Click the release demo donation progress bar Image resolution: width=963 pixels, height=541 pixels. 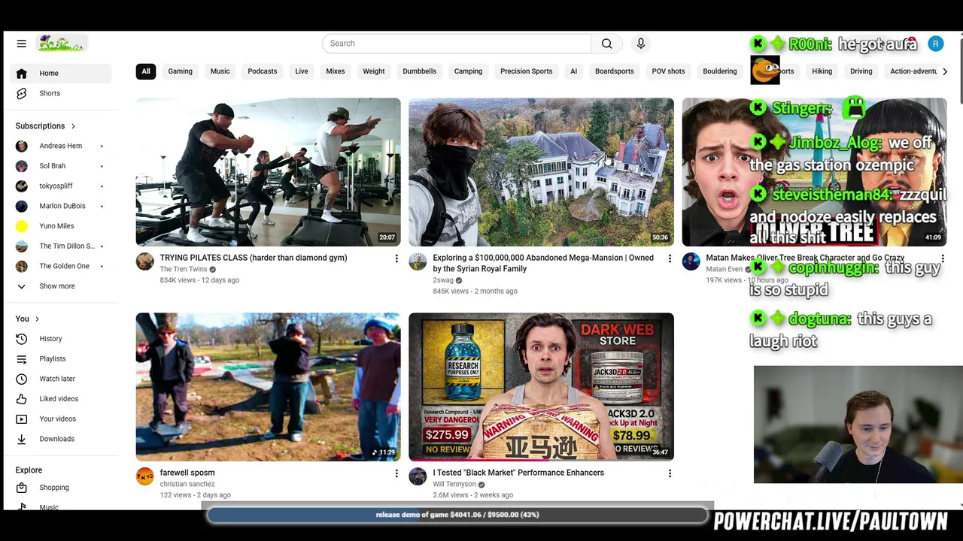pos(457,515)
